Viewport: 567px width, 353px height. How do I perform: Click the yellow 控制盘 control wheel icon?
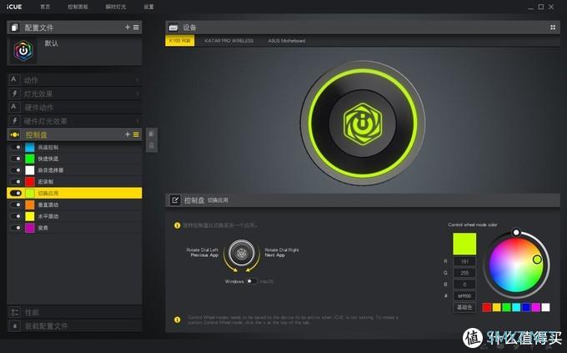(15, 134)
